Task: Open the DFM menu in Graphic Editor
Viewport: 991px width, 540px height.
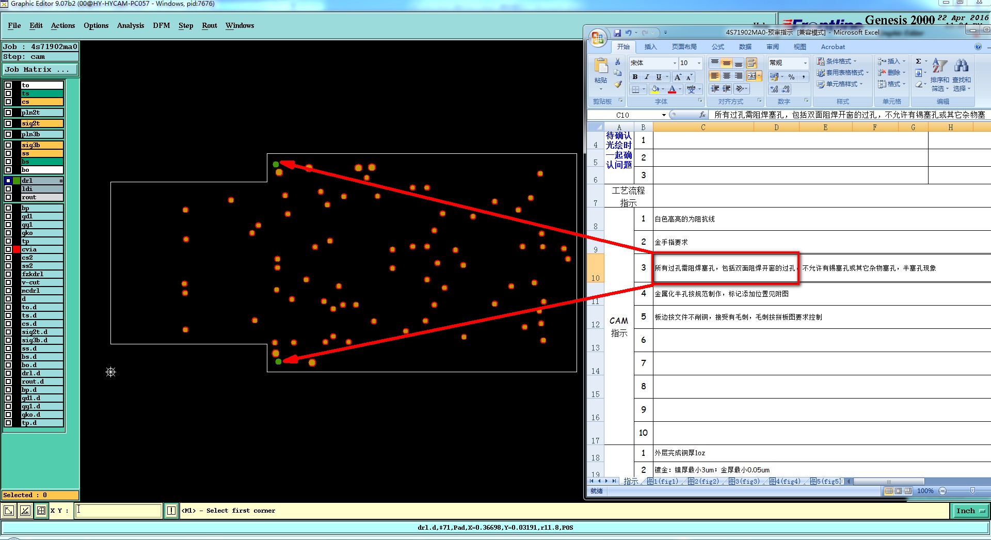Action: click(x=162, y=25)
